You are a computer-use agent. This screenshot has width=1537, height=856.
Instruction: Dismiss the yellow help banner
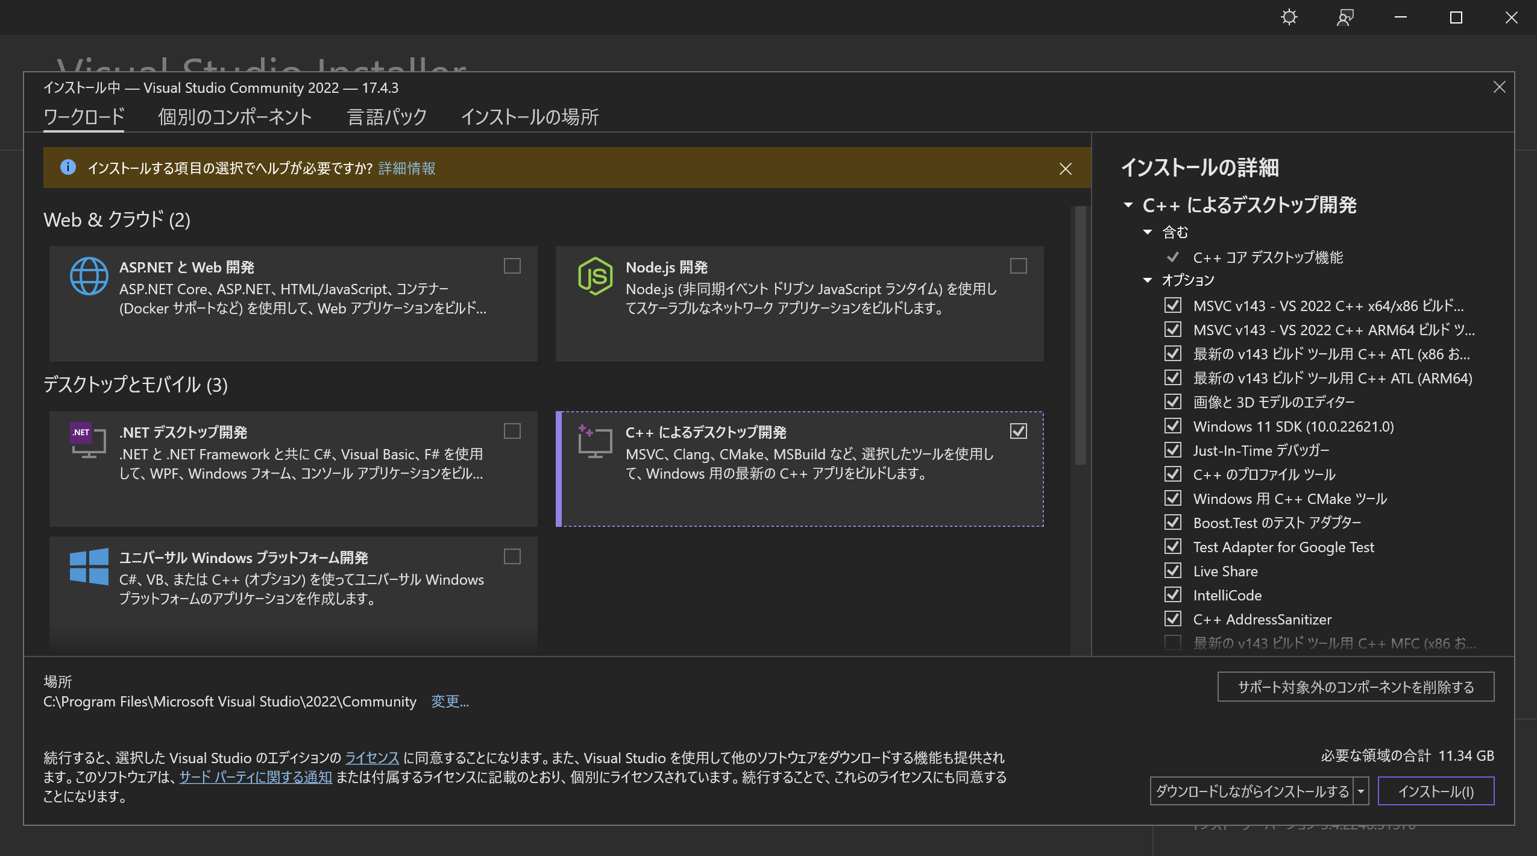(1065, 169)
